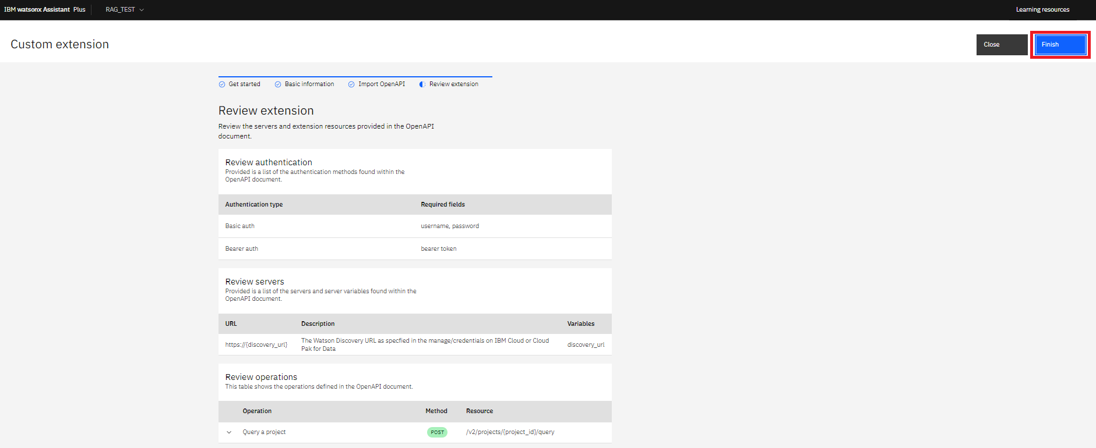Image resolution: width=1096 pixels, height=448 pixels.
Task: Click the Finish button
Action: [1060, 45]
